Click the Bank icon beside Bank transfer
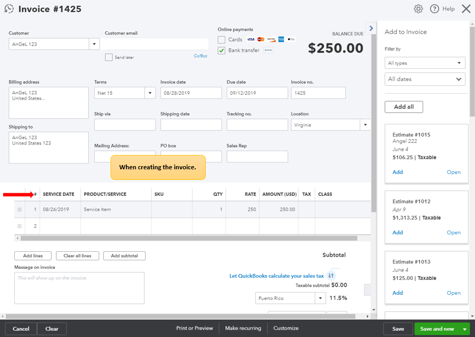 coord(268,50)
